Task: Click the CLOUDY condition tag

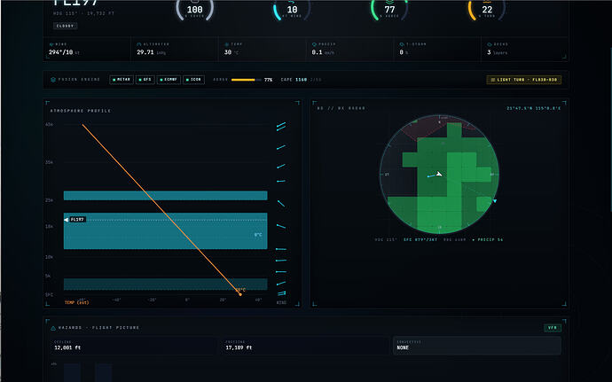Action: point(65,26)
